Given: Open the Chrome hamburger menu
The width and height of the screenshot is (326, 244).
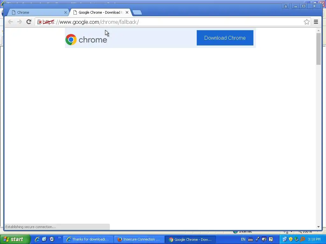Looking at the screenshot, I should point(316,22).
